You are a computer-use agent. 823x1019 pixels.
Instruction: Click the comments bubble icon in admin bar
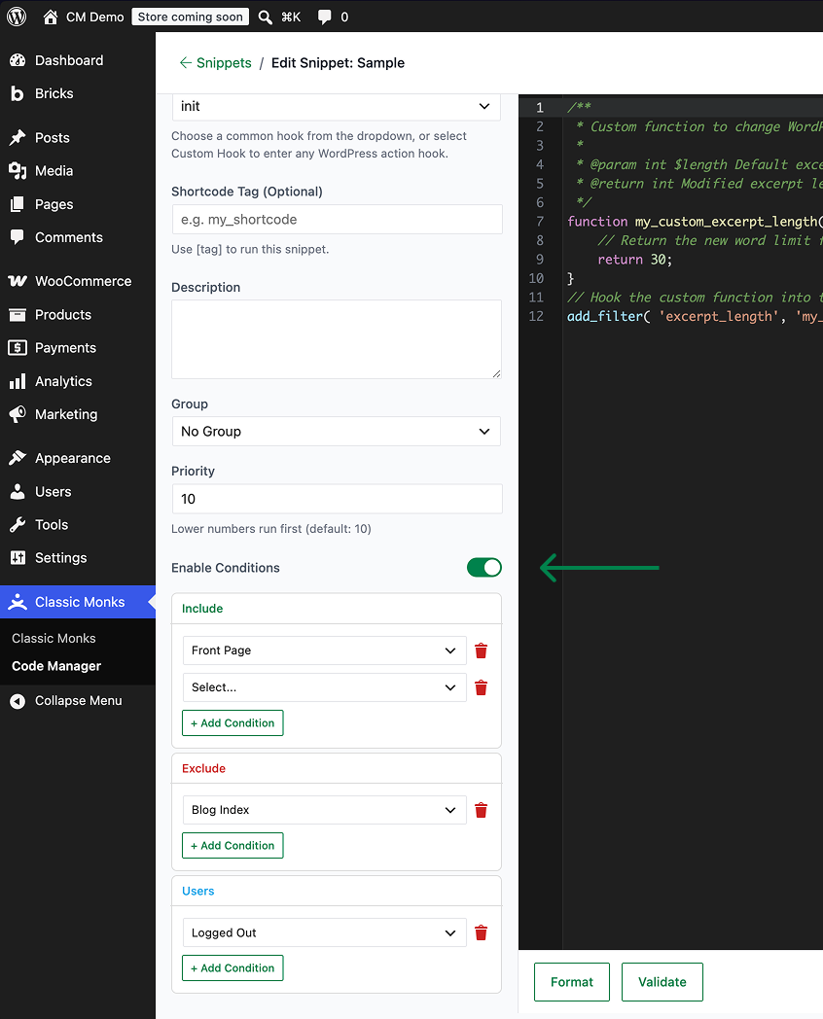coord(324,17)
